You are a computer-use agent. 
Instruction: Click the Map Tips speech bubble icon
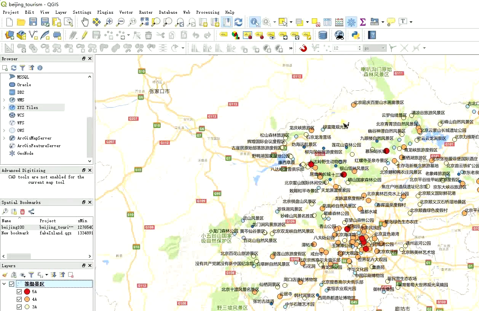pos(391,22)
